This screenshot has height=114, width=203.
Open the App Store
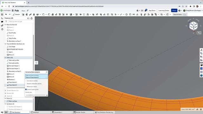(152, 10)
